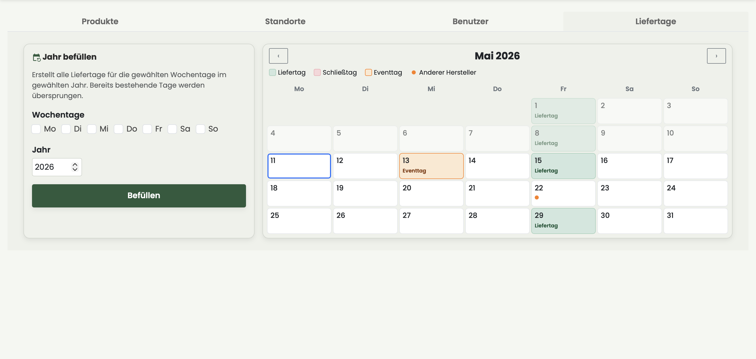The image size is (756, 359).
Task: Select the highlighted day 11 cell
Action: (299, 166)
